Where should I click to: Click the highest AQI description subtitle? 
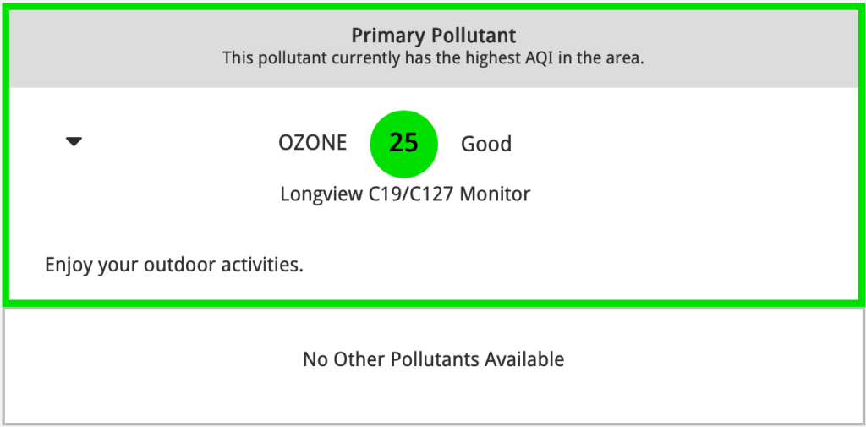[434, 58]
